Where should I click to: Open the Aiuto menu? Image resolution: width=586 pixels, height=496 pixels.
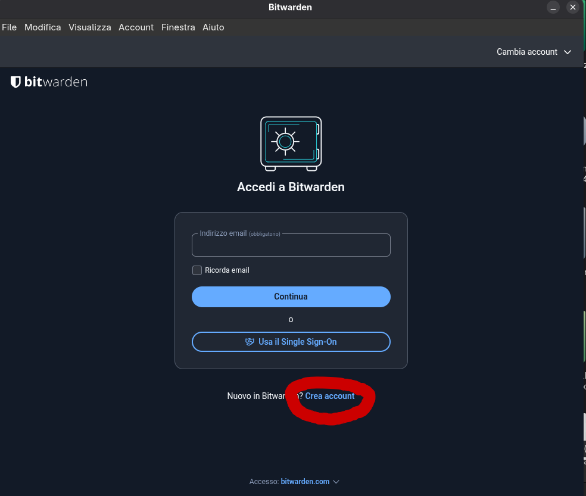click(213, 27)
